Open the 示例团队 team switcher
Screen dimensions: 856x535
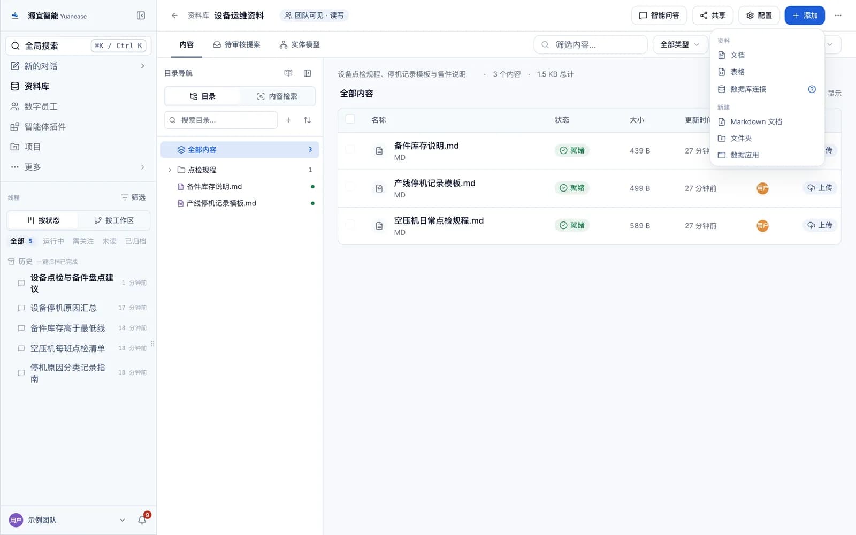pyautogui.click(x=67, y=519)
